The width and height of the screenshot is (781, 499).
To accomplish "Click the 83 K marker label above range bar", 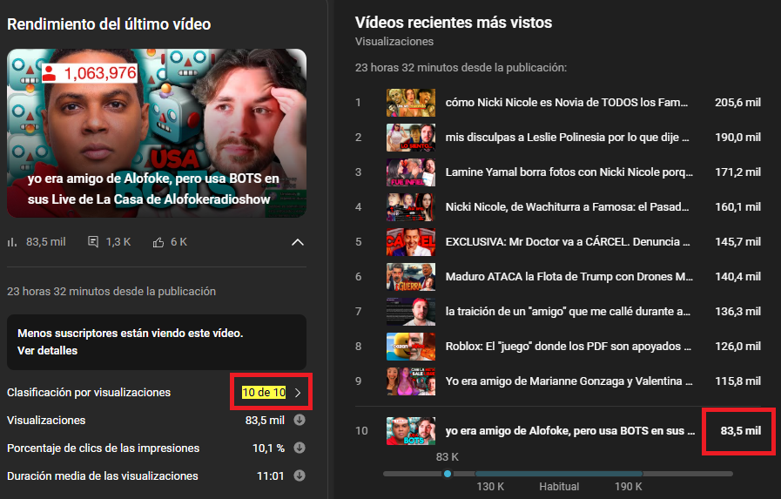I will click(448, 456).
